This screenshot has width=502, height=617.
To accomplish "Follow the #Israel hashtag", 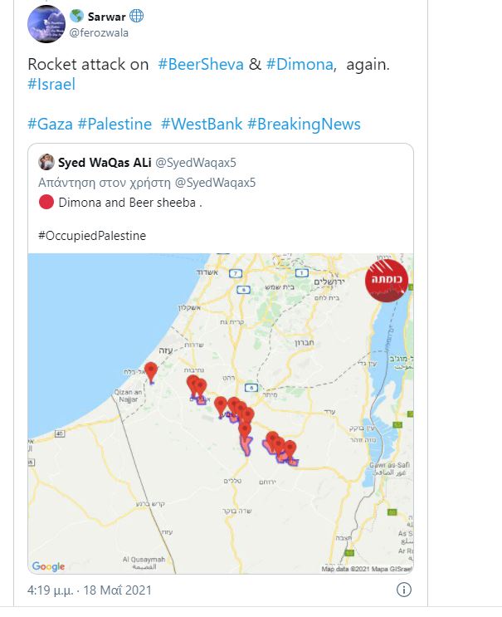I will [x=53, y=86].
